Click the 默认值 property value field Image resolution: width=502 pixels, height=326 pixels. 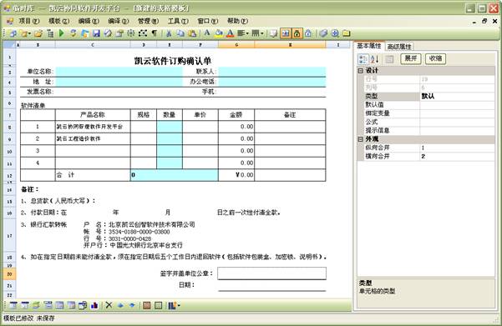[457, 104]
